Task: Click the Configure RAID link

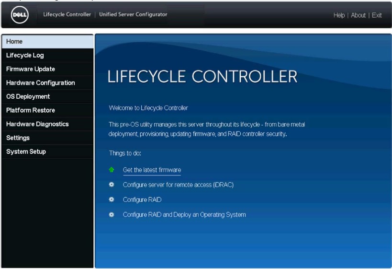Action: coord(142,199)
